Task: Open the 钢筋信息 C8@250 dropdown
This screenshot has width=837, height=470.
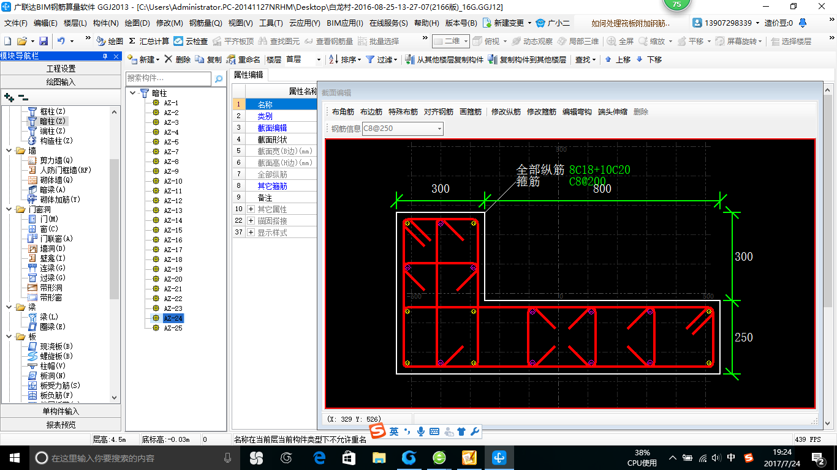Action: (x=439, y=129)
